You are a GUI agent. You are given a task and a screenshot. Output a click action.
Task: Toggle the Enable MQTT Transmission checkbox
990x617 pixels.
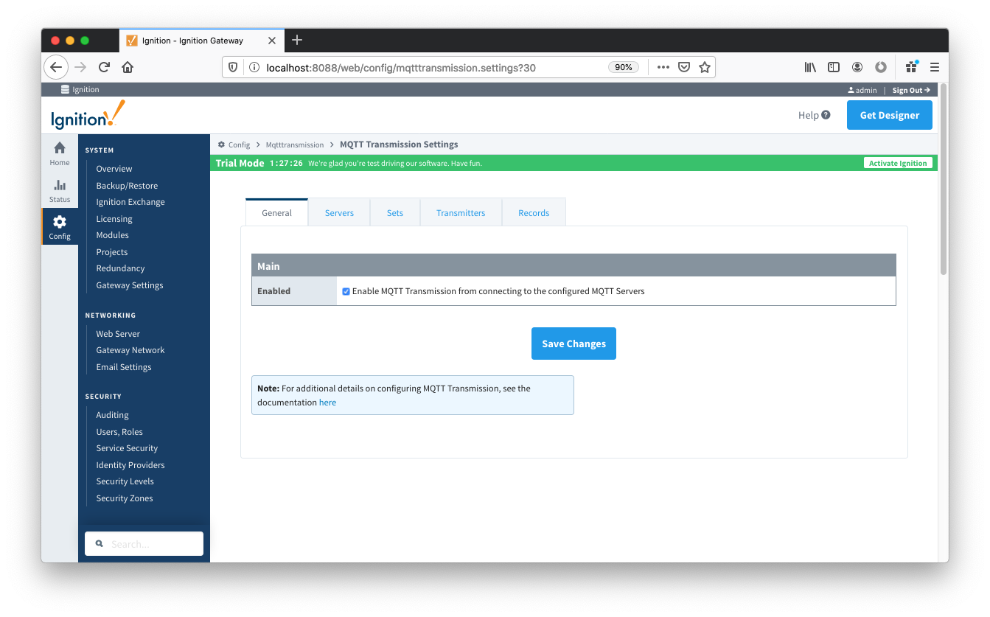346,291
